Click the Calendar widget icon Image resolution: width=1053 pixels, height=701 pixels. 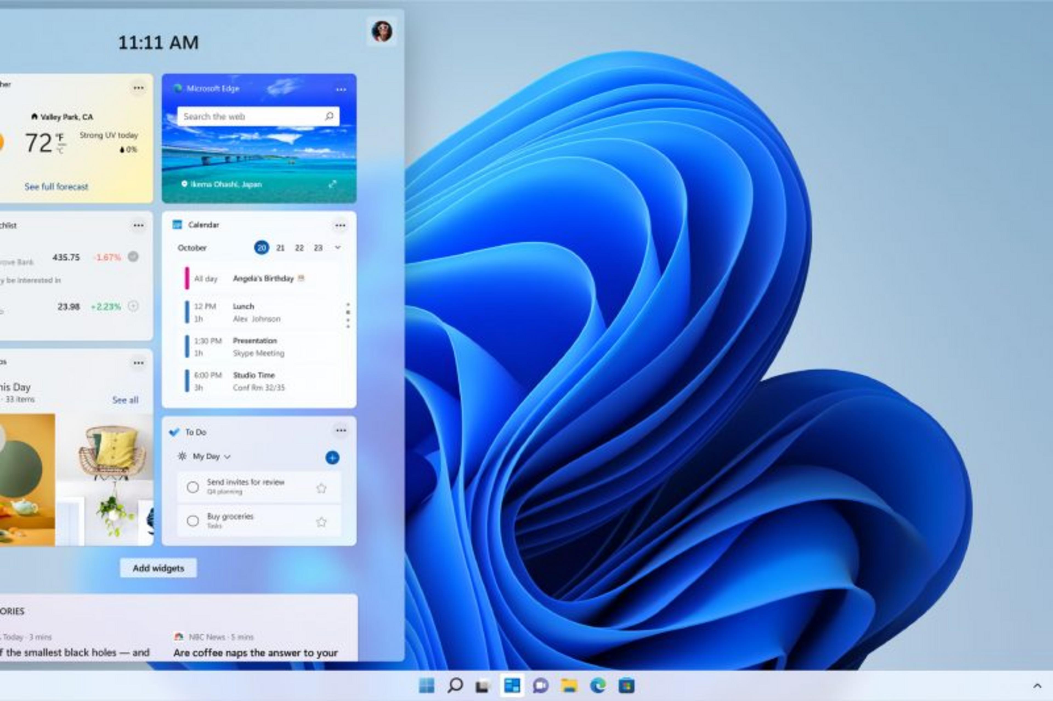click(x=178, y=224)
